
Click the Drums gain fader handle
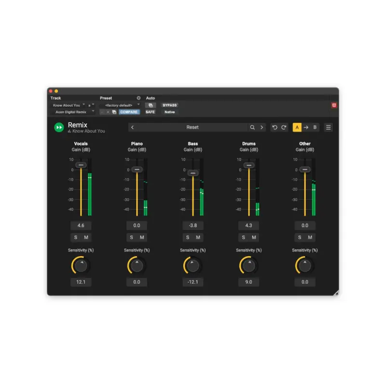249,165
